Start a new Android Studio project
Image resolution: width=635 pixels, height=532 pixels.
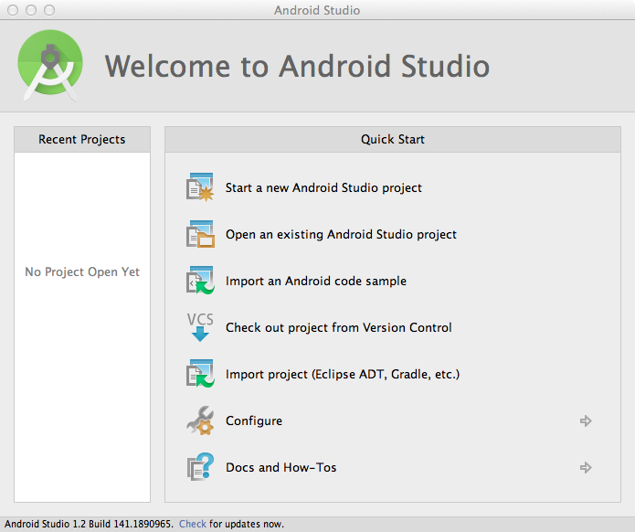click(323, 187)
